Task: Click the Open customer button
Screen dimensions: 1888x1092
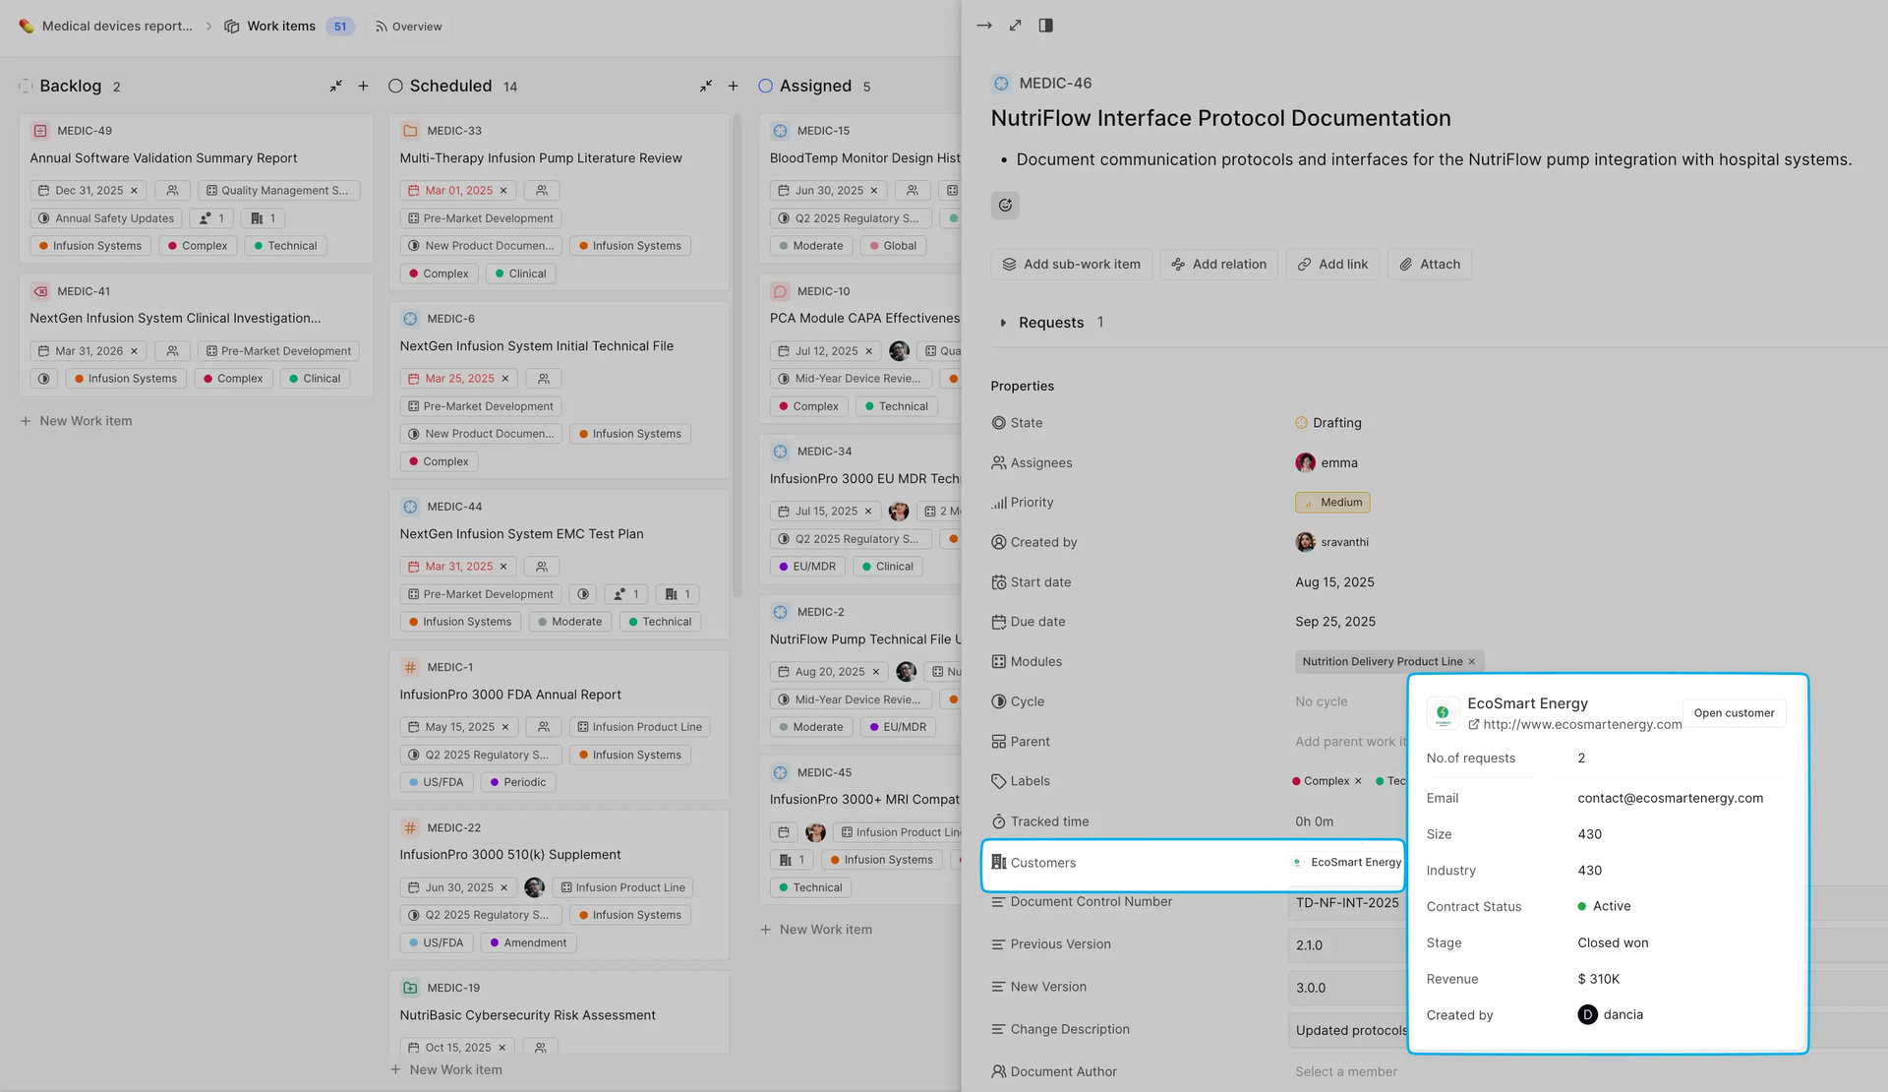Action: tap(1734, 713)
